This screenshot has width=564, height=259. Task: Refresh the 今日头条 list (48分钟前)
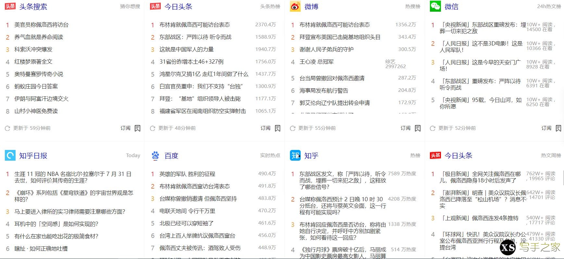coord(153,128)
